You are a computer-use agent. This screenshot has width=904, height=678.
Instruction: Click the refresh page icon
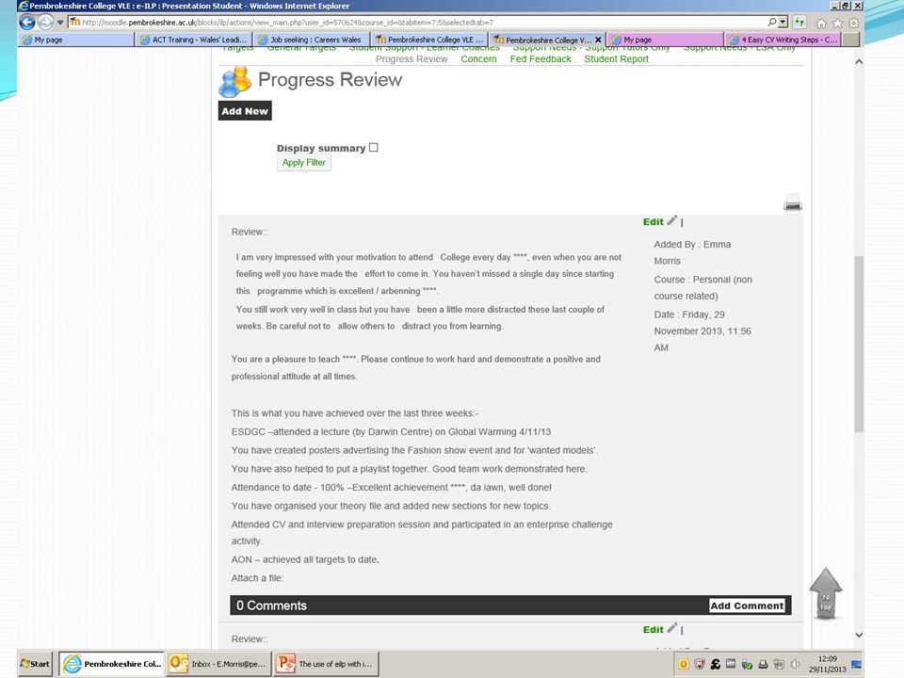point(799,23)
